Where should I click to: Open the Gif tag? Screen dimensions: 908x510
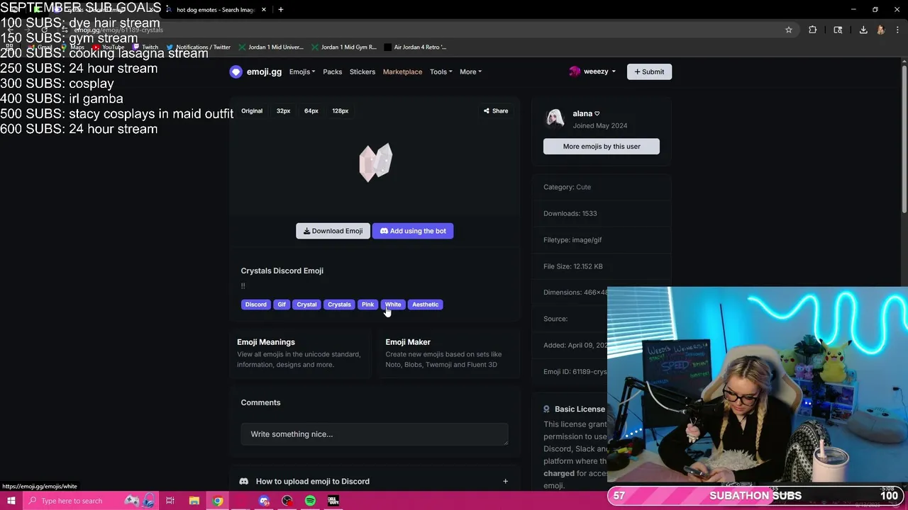click(282, 305)
